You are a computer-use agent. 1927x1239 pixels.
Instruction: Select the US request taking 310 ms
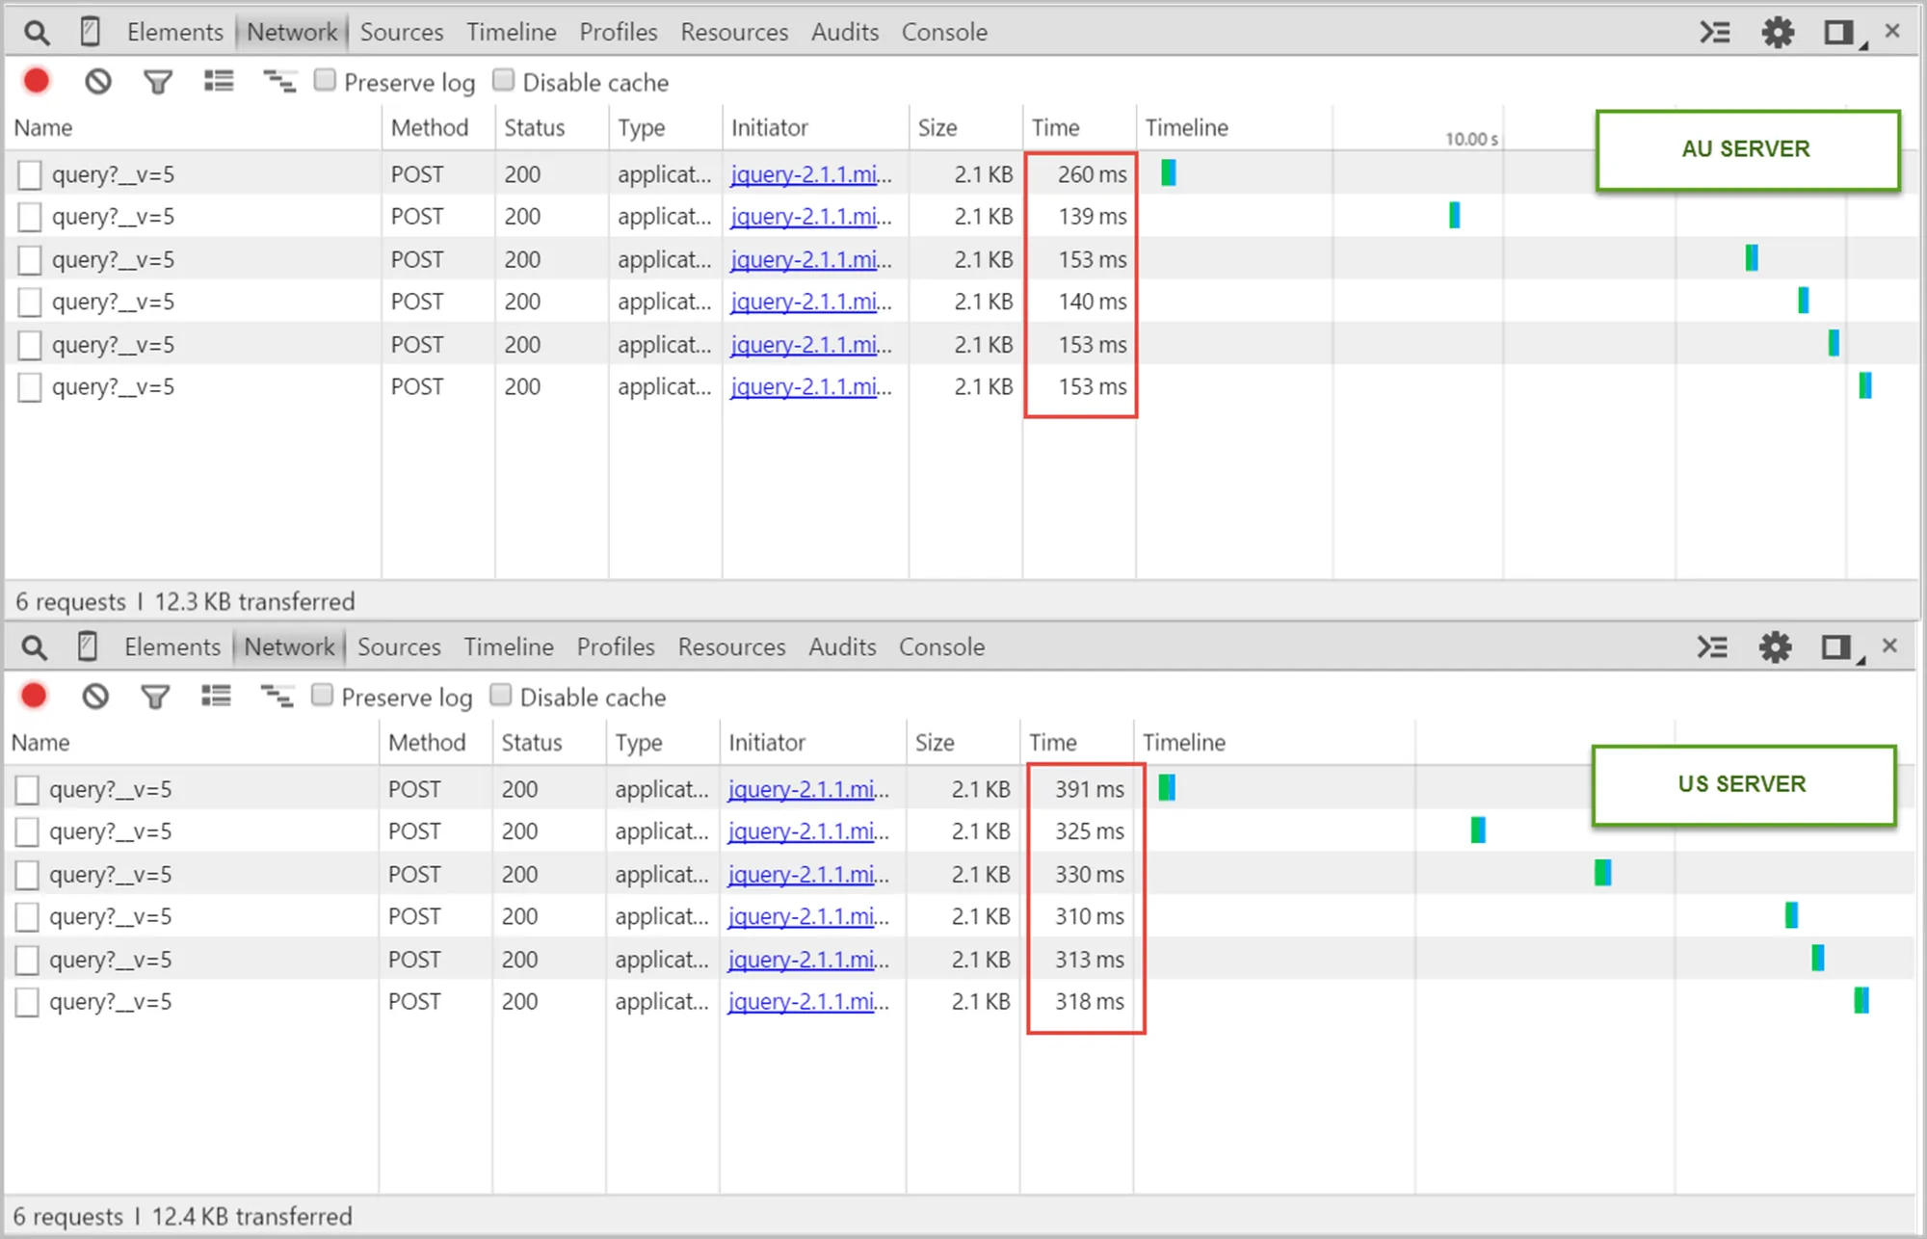pyautogui.click(x=959, y=916)
